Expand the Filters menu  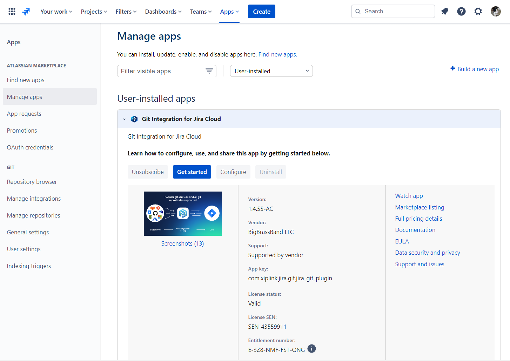126,12
